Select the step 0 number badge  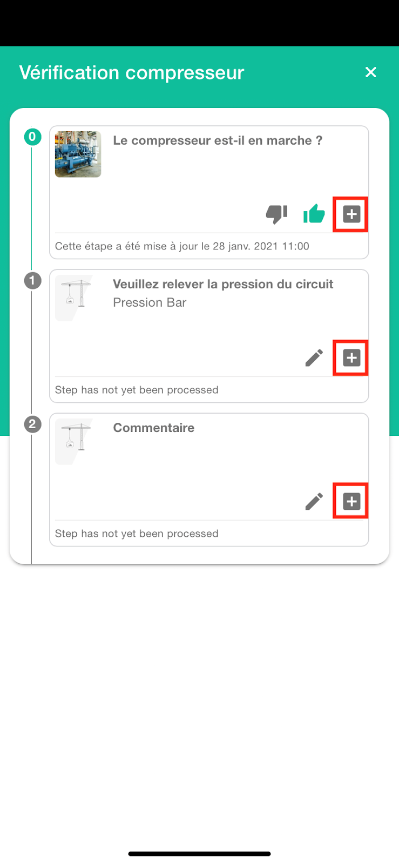click(x=33, y=137)
